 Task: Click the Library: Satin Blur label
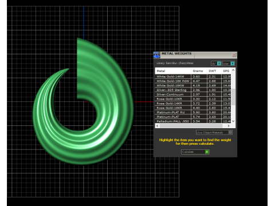175,63
